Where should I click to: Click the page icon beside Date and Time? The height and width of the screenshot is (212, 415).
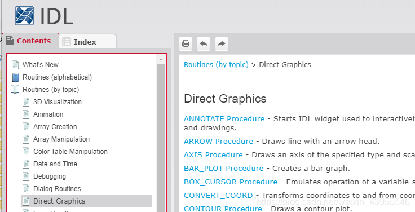(26, 164)
